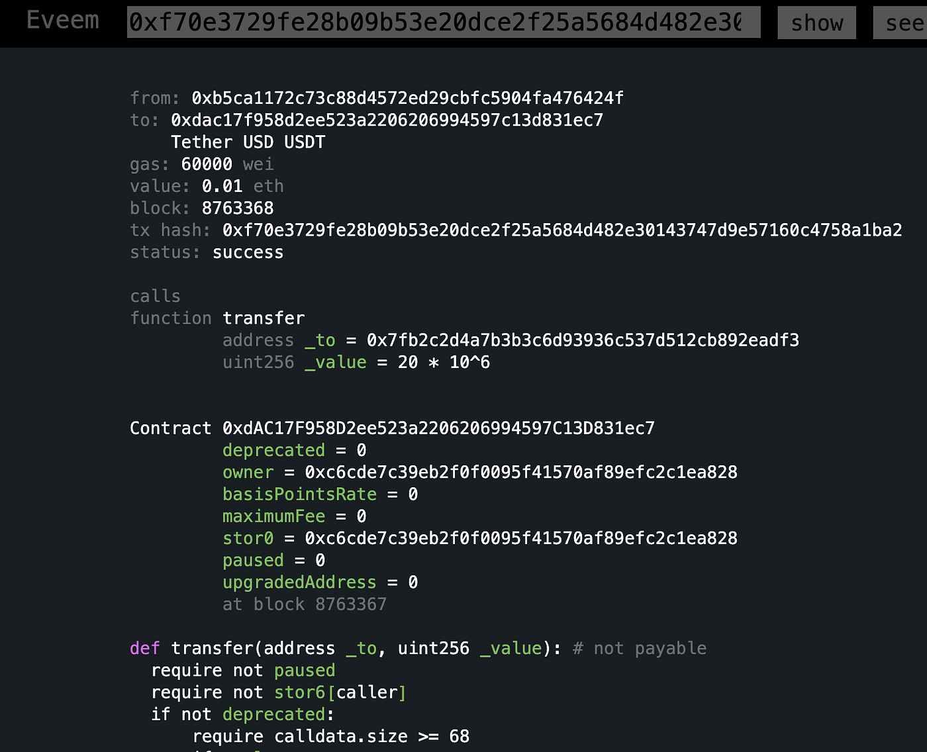
Task: Inspect the upgradedAddress storage variable
Action: (x=299, y=582)
